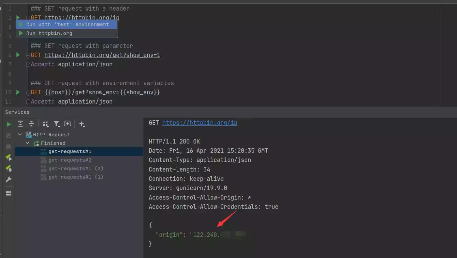
Task: Click the 'Access-Control-Allow-Origin: *' header
Action: pyautogui.click(x=200, y=198)
